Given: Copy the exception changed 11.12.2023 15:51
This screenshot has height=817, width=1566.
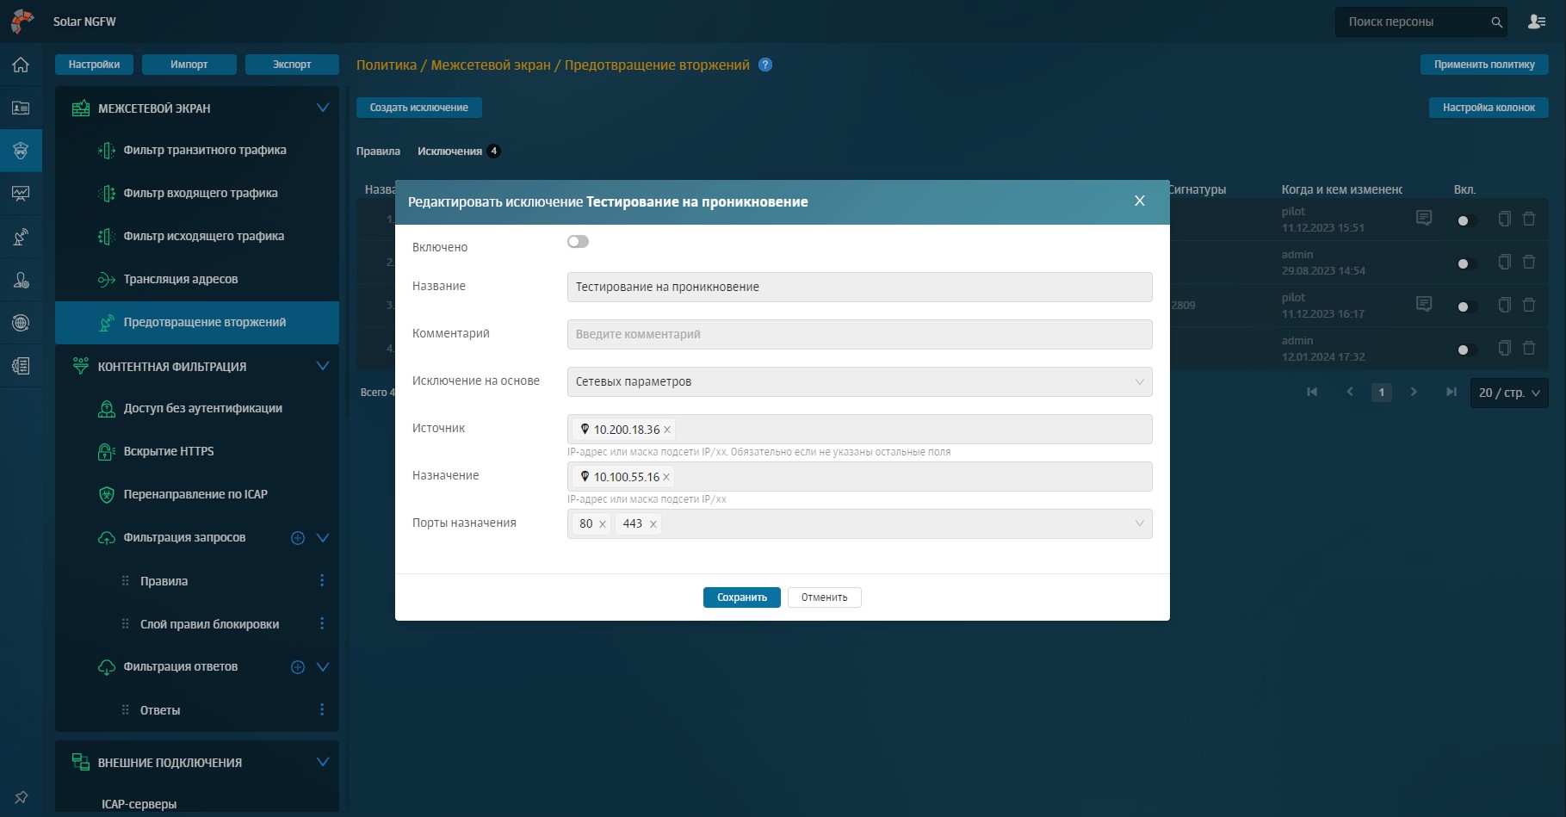Looking at the screenshot, I should (x=1505, y=219).
